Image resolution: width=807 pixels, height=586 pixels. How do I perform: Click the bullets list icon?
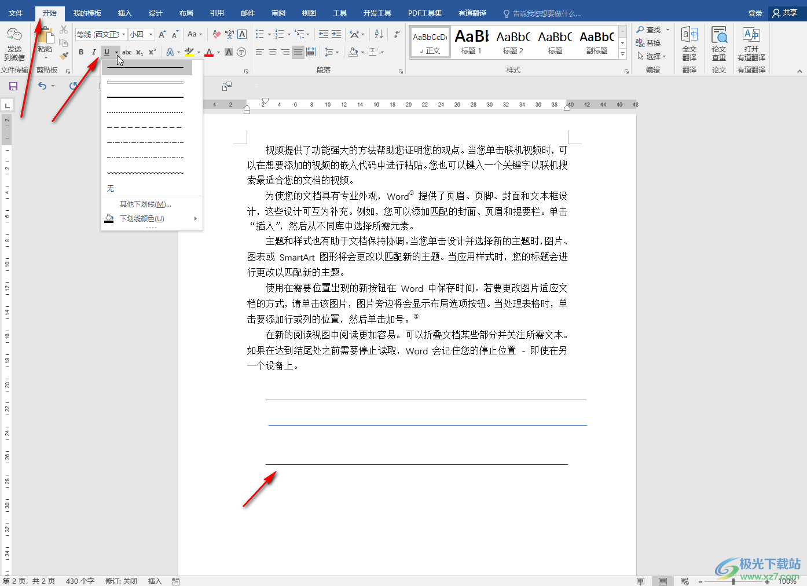click(260, 35)
